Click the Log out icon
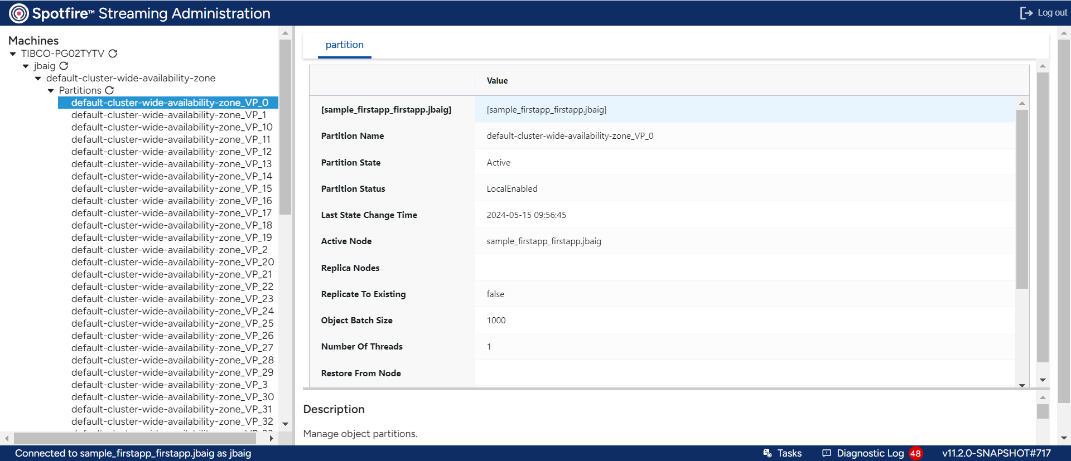 tap(1026, 13)
